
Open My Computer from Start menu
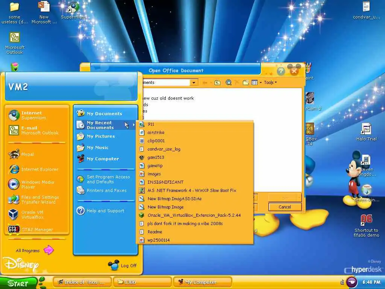[106, 159]
